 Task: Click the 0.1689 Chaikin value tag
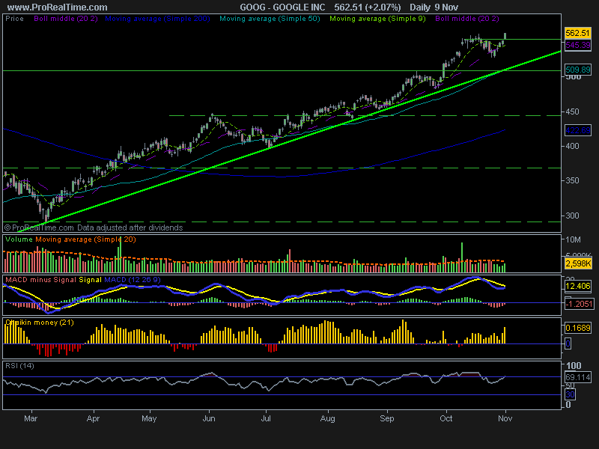[578, 328]
